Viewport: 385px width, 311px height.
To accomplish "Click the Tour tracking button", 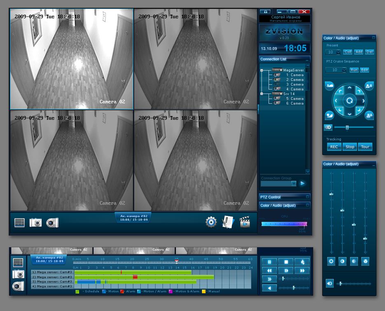I will (365, 147).
